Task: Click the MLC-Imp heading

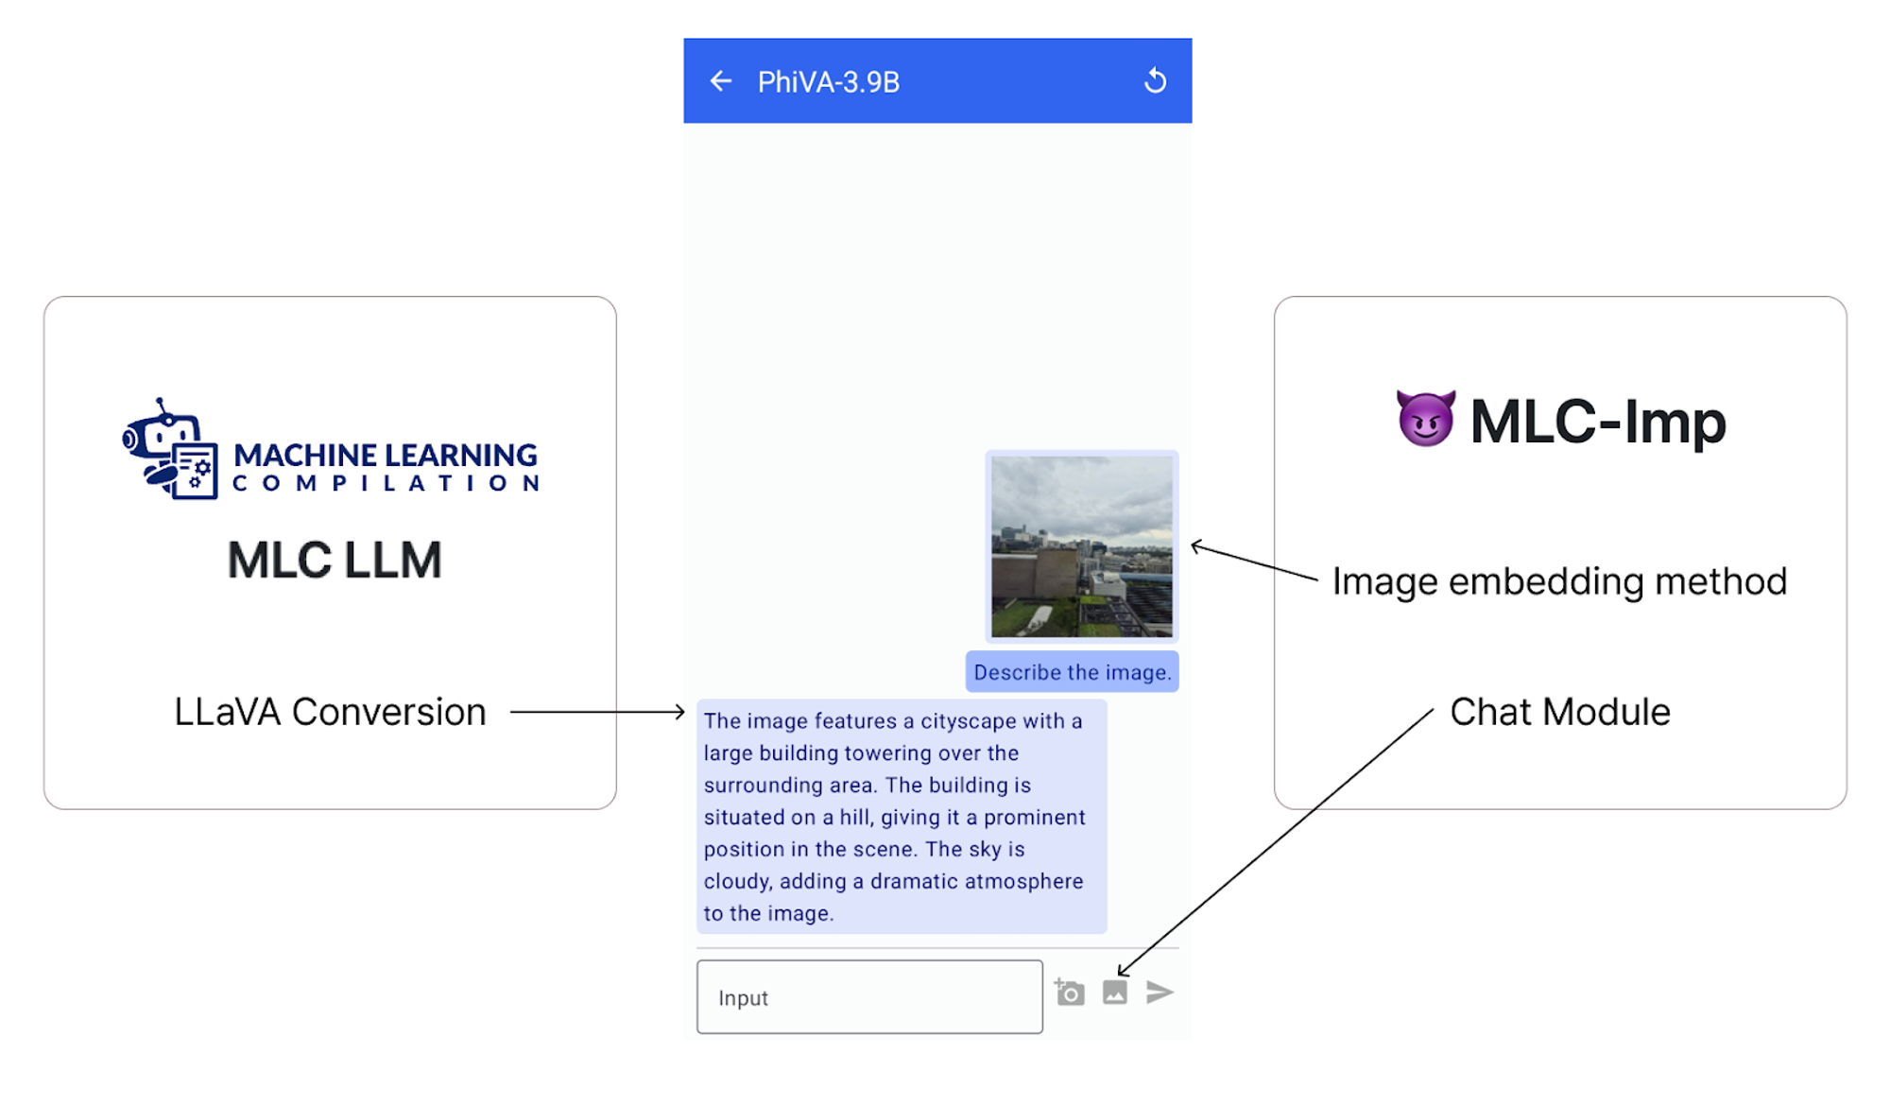Action: [1597, 422]
